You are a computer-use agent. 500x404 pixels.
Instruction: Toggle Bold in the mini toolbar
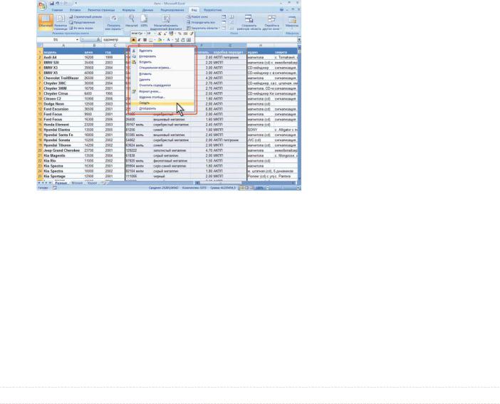tap(134, 40)
